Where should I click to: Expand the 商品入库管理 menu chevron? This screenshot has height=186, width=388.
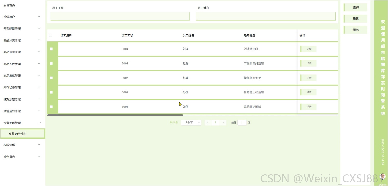point(39,64)
